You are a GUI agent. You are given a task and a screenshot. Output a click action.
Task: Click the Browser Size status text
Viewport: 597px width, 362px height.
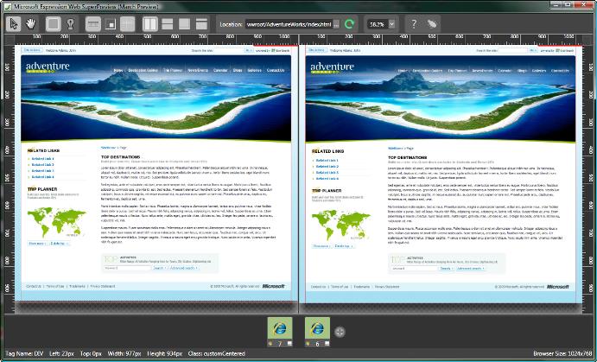[x=562, y=353]
